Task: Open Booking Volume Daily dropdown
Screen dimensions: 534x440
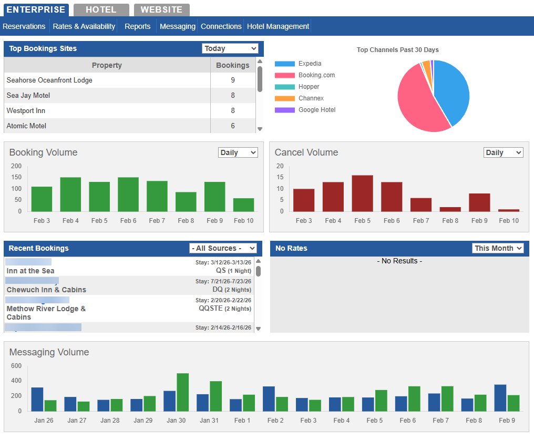Action: pos(238,152)
